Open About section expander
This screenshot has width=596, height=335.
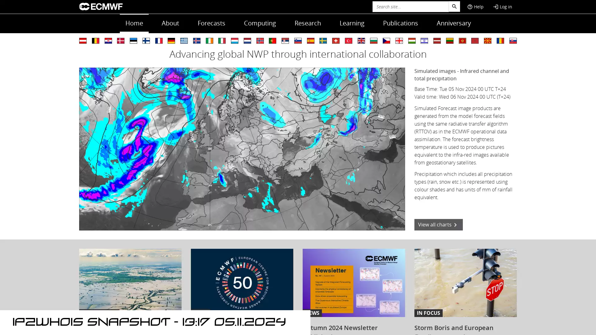[170, 23]
